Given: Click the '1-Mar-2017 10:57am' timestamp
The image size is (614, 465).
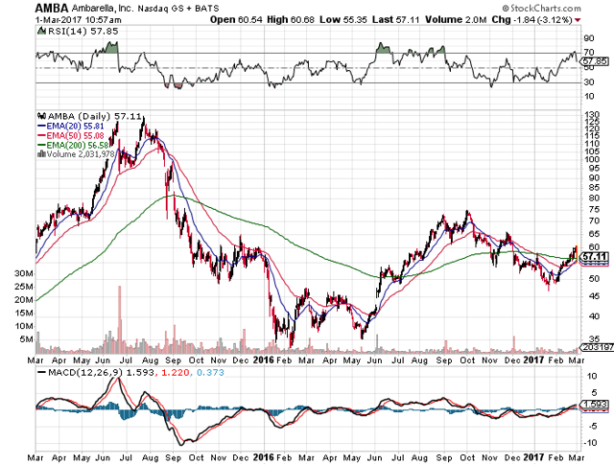Looking at the screenshot, I should [79, 20].
